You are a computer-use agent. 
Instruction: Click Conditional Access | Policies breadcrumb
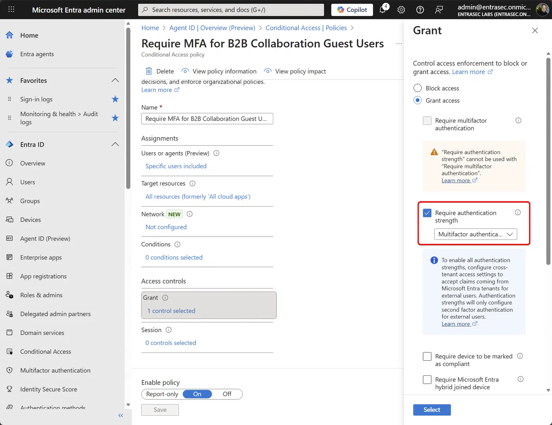tap(306, 28)
